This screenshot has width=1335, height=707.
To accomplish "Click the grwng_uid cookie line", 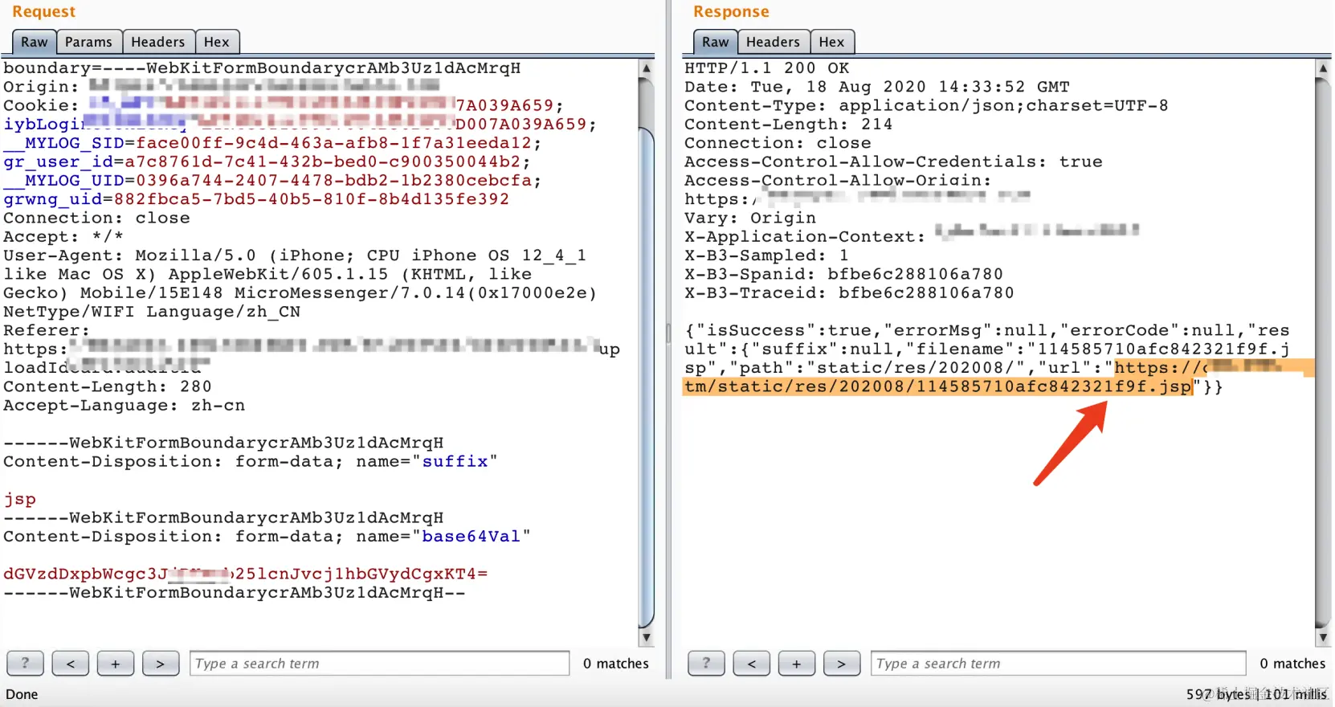I will (x=256, y=199).
